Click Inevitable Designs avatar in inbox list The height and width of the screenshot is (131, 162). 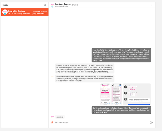[x=5, y=12]
